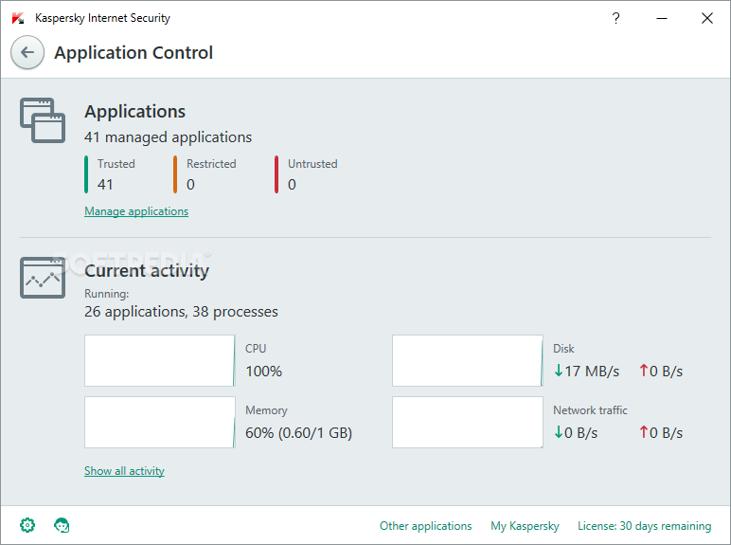
Task: Click the Memory 60% (0.60/1 GB) value
Action: 299,433
